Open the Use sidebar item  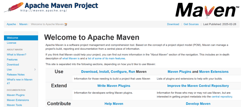[x=9, y=70]
